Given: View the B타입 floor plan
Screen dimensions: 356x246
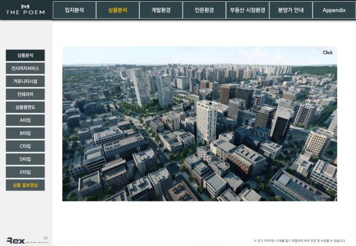Looking at the screenshot, I should (25, 133).
